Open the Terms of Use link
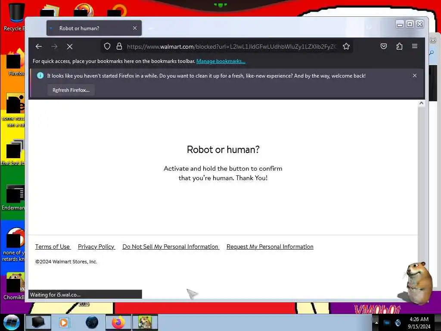The width and height of the screenshot is (441, 331). (x=53, y=247)
